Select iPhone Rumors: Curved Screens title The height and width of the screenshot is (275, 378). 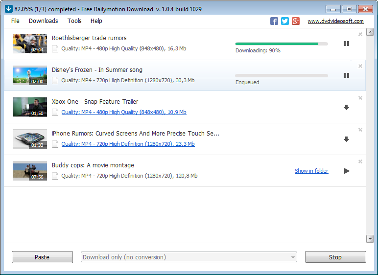point(136,134)
